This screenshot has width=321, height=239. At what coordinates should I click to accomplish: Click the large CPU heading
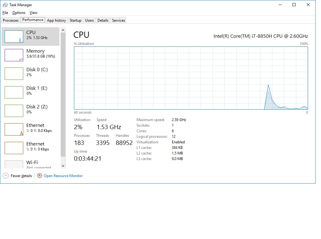[81, 35]
